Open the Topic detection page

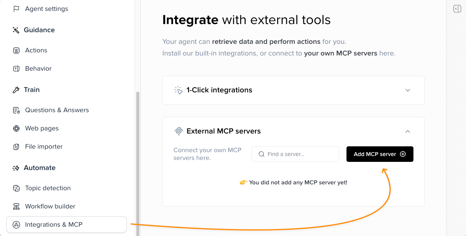(48, 188)
